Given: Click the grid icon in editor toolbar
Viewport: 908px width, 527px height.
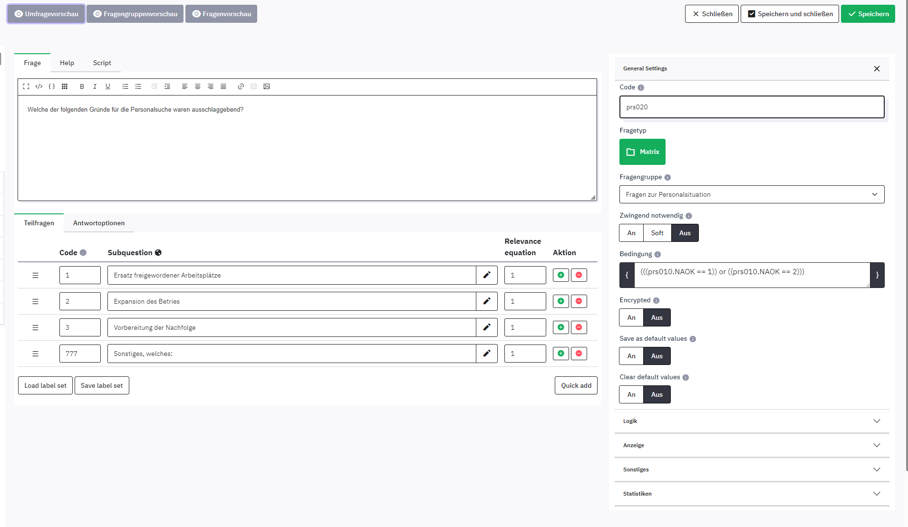Looking at the screenshot, I should point(65,86).
